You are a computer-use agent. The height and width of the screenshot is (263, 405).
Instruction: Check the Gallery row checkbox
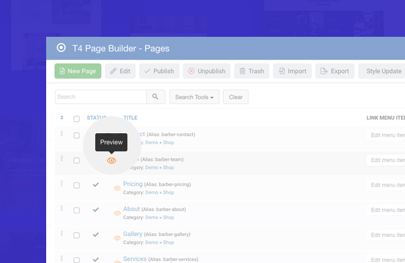pos(77,236)
